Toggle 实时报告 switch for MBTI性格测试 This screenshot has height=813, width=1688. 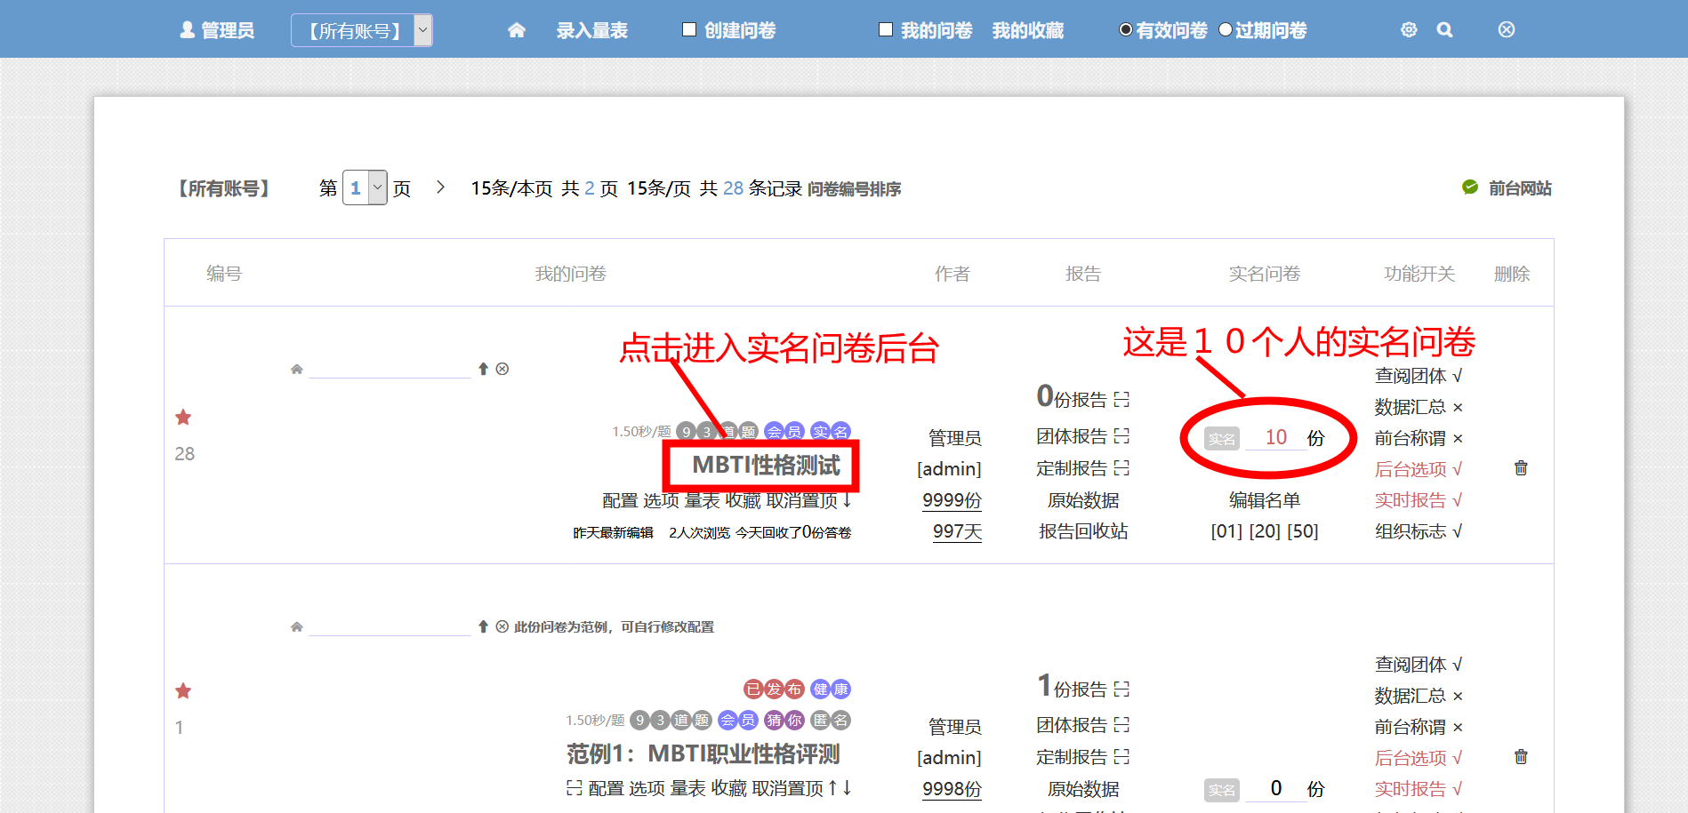pos(1419,500)
